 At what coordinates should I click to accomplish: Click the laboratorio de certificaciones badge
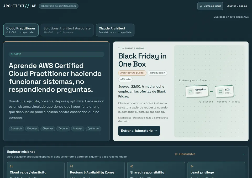pyautogui.click(x=59, y=6)
